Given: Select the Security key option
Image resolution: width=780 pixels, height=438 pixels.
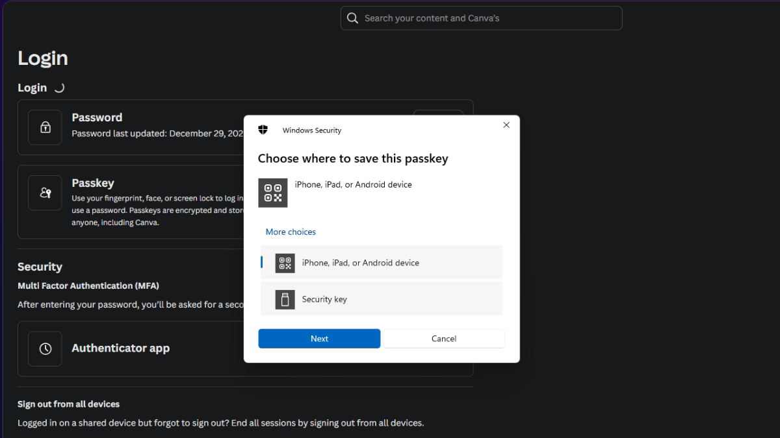Looking at the screenshot, I should 382,299.
